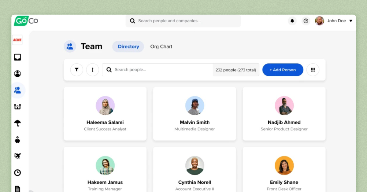Open the inbox icon in sidebar
Screen dimensions: 367x192
(17, 57)
